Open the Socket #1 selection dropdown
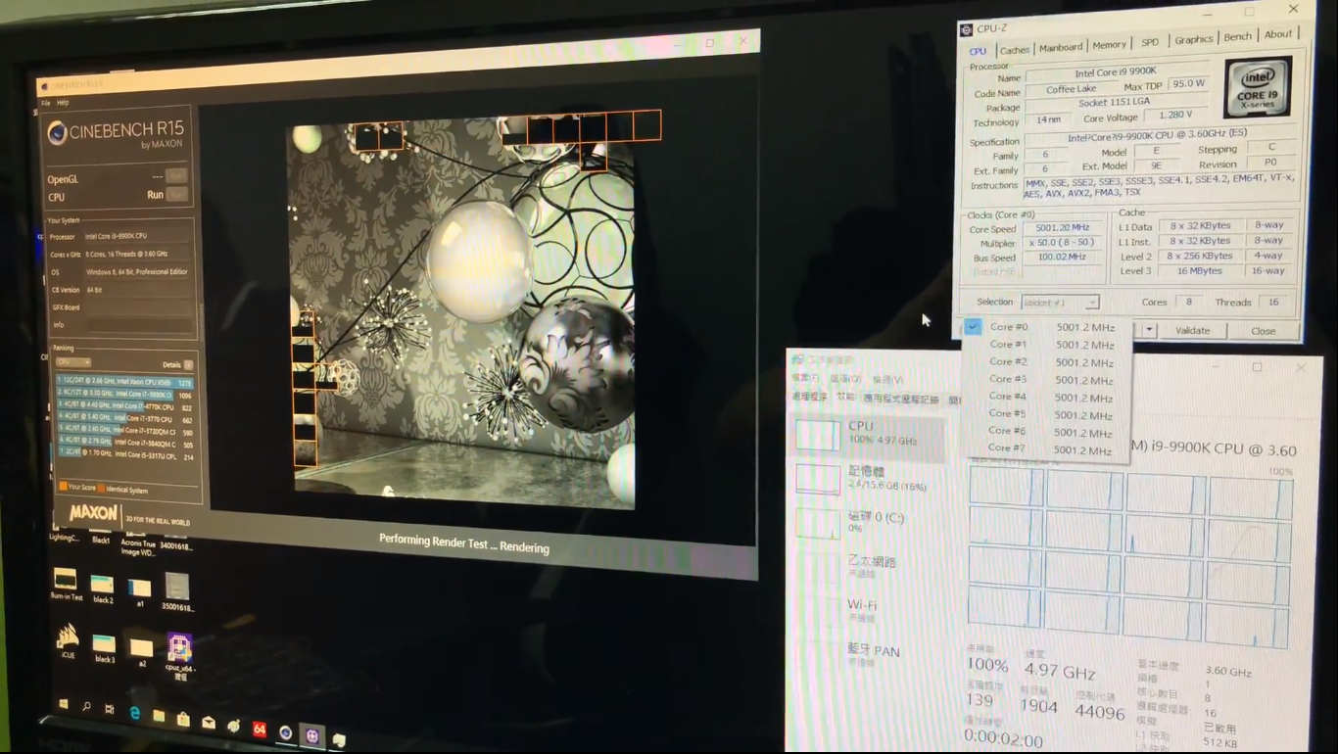Viewport: 1338px width, 754px height. coord(1060,303)
